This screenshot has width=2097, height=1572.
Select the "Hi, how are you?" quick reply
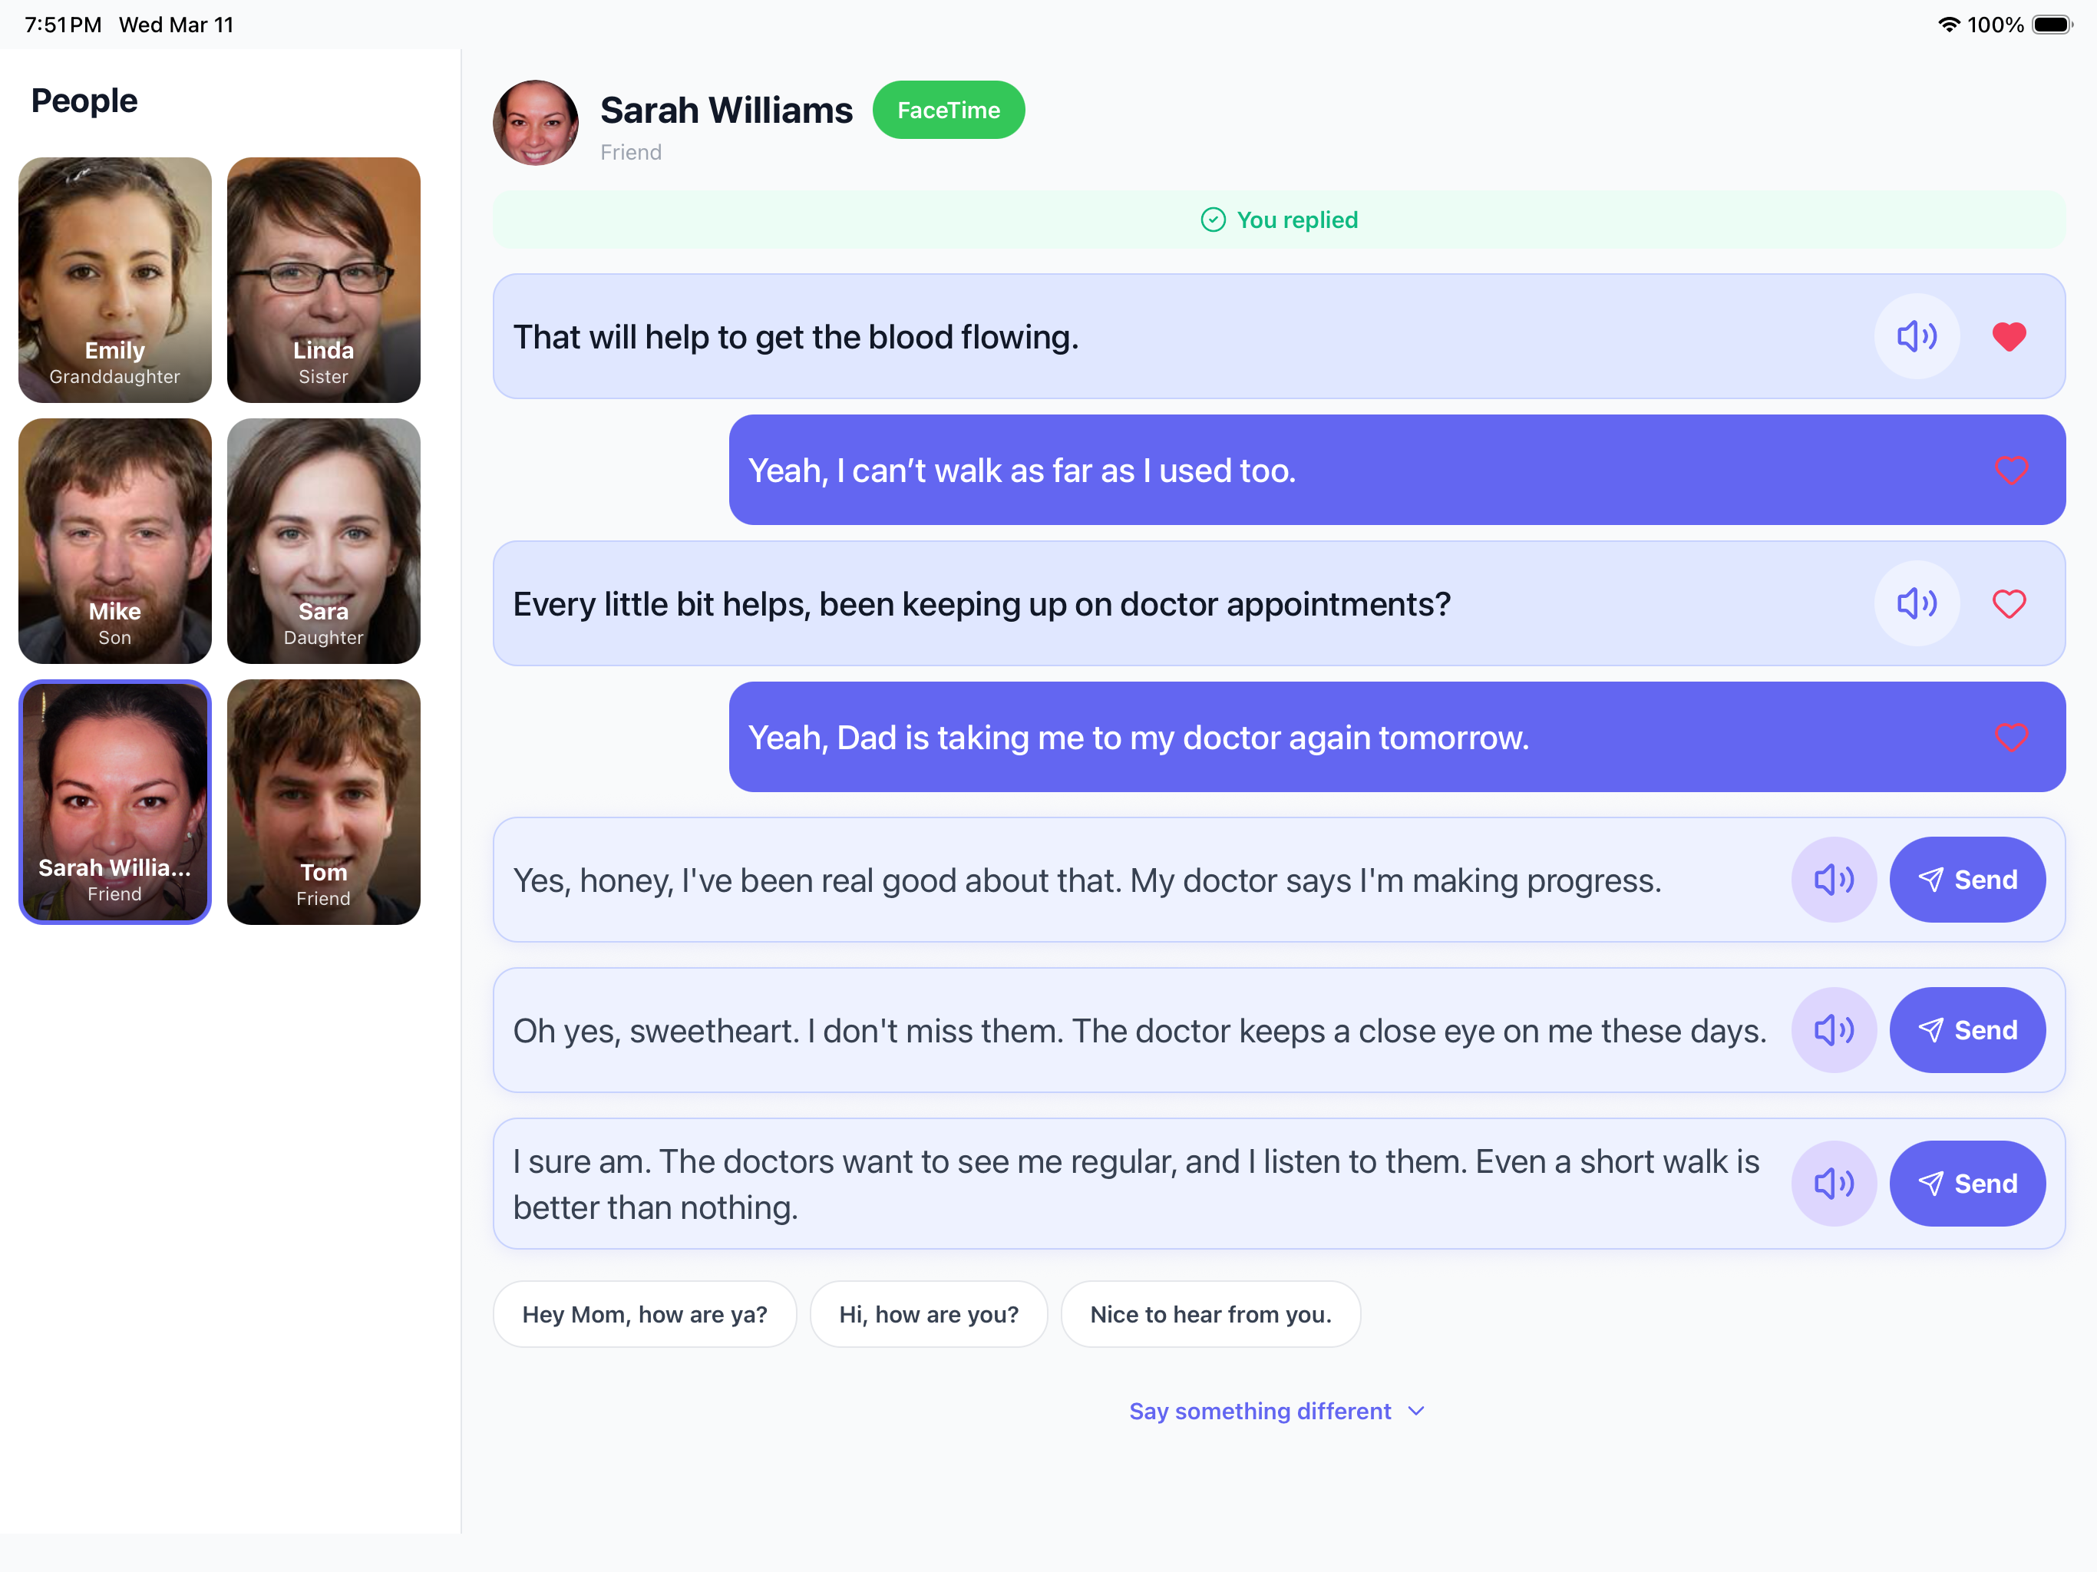(x=929, y=1314)
